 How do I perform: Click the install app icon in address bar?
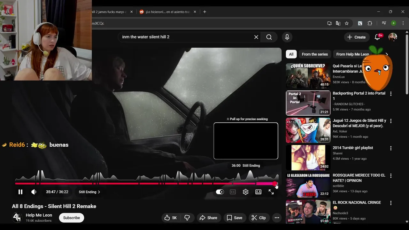pyautogui.click(x=329, y=23)
